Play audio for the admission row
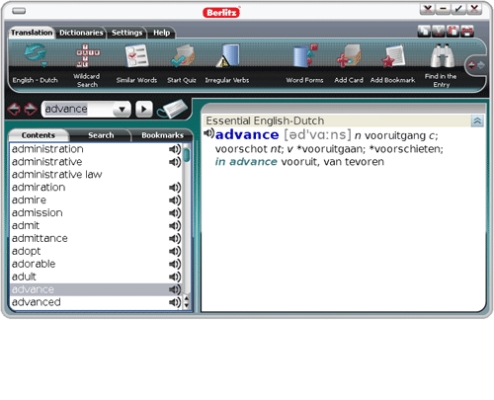Image resolution: width=494 pixels, height=400 pixels. (175, 213)
